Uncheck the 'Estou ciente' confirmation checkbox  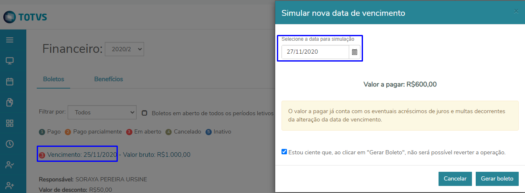284,152
